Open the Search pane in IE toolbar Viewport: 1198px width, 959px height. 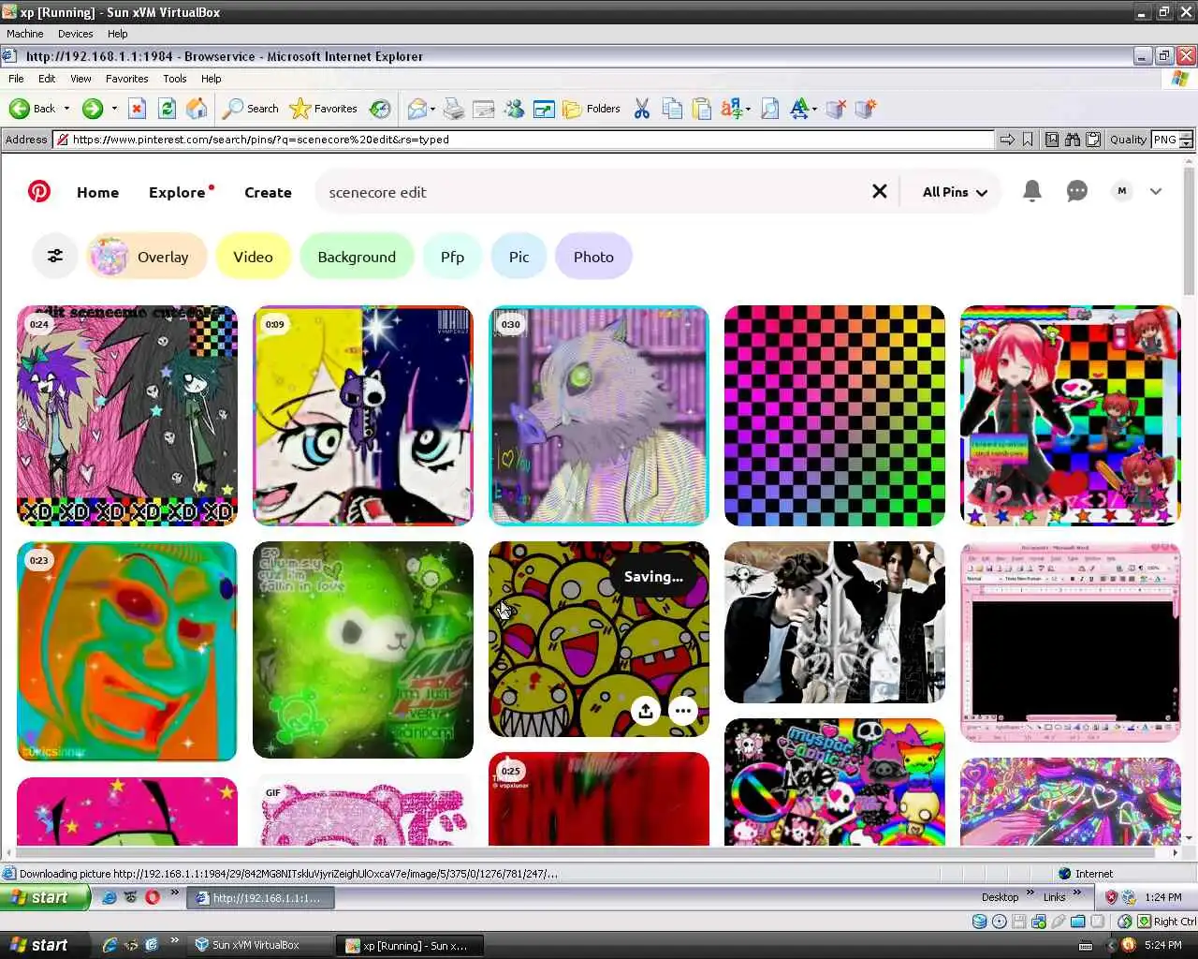[x=251, y=109]
